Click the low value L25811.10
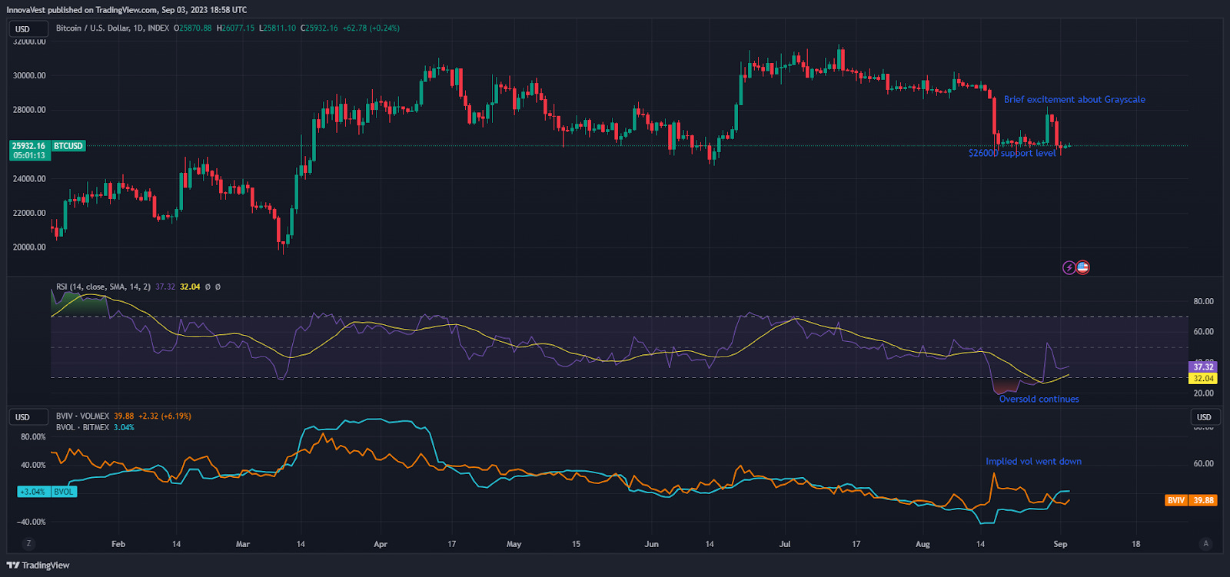This screenshot has height=577, width=1230. click(x=278, y=28)
